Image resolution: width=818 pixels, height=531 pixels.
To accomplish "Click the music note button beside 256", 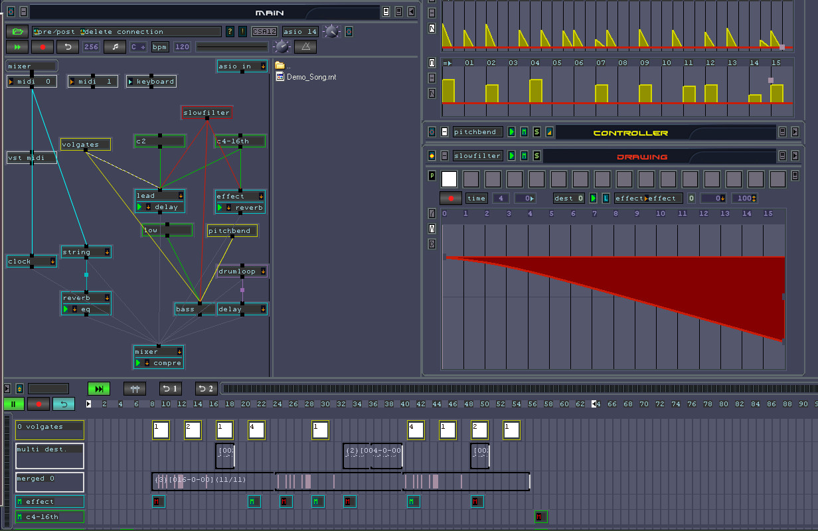I will coord(115,46).
